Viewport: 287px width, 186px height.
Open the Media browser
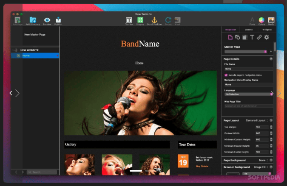click(x=271, y=20)
